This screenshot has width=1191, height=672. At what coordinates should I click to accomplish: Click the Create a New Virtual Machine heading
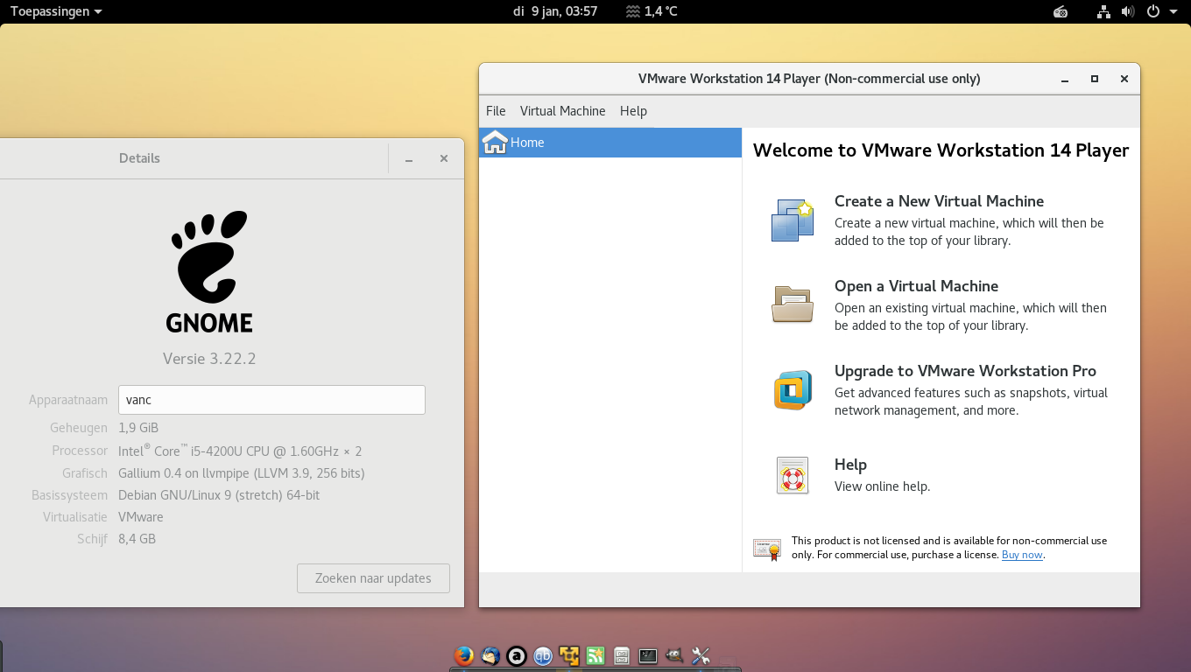coord(939,201)
